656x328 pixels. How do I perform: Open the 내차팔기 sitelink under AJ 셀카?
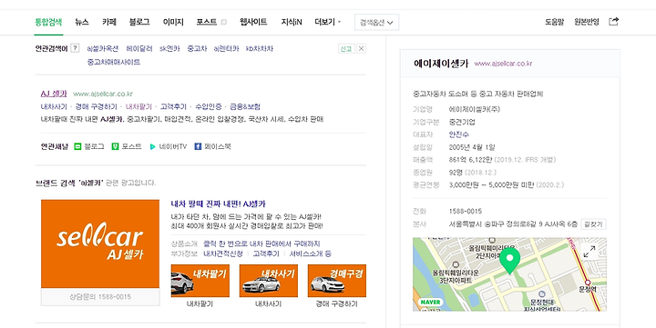point(138,107)
